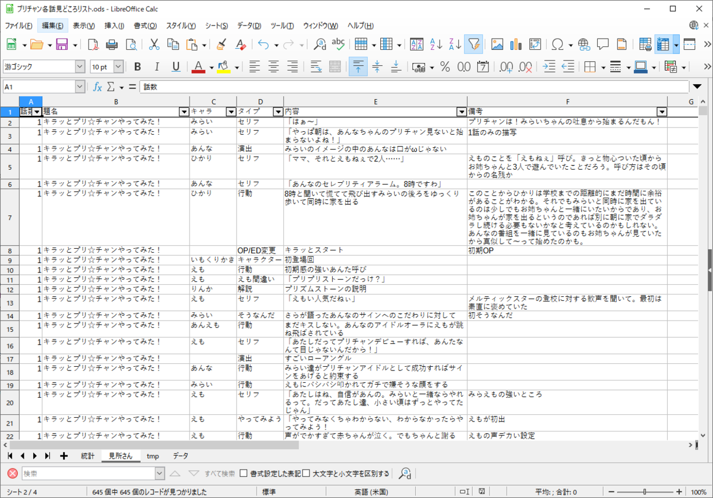The width and height of the screenshot is (713, 498).
Task: Click the Clone Formatting paintbrush
Action: point(221,44)
